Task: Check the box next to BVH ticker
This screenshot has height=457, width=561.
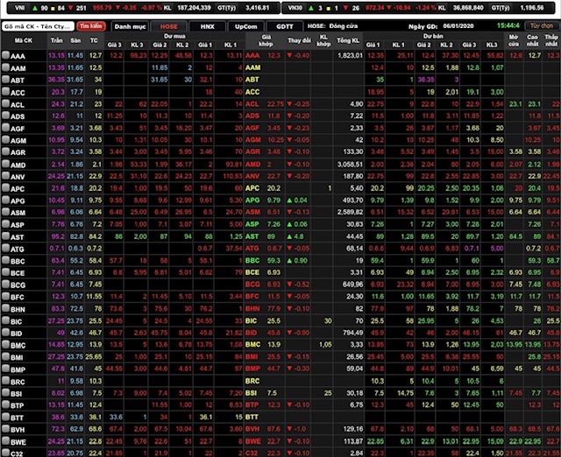Action: 6,429
